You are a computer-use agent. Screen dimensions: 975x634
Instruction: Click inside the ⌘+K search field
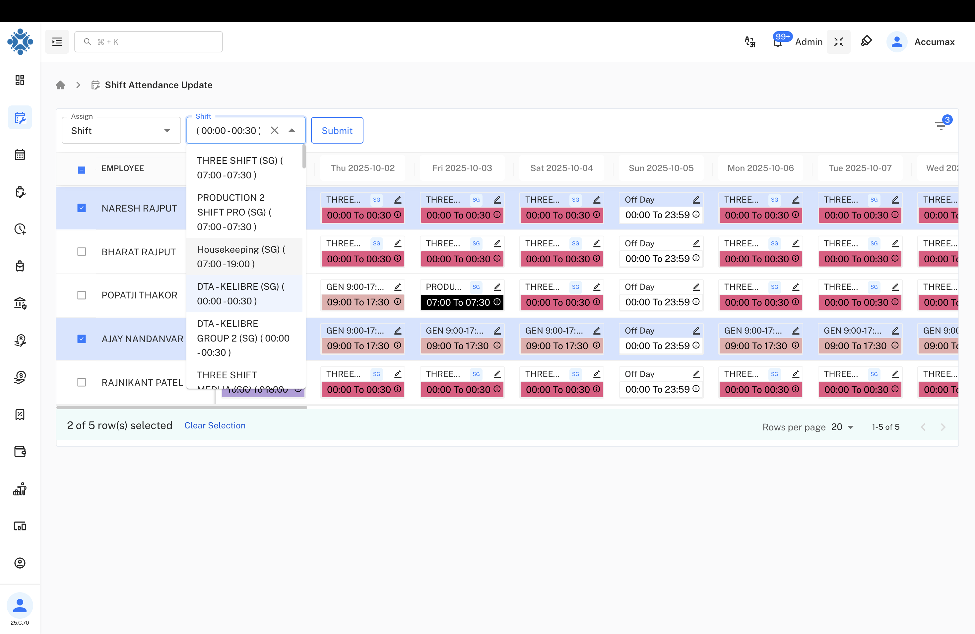click(x=148, y=41)
